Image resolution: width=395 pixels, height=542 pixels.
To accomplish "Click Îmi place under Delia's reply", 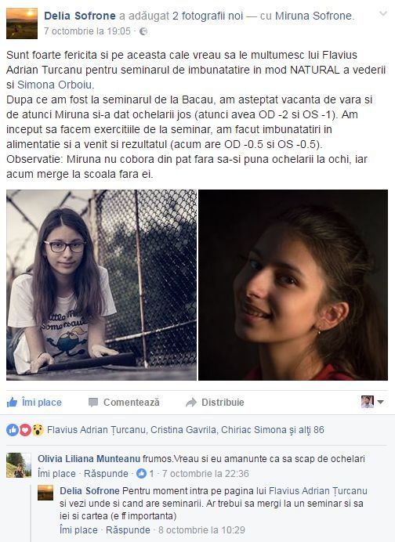I will coord(78,530).
